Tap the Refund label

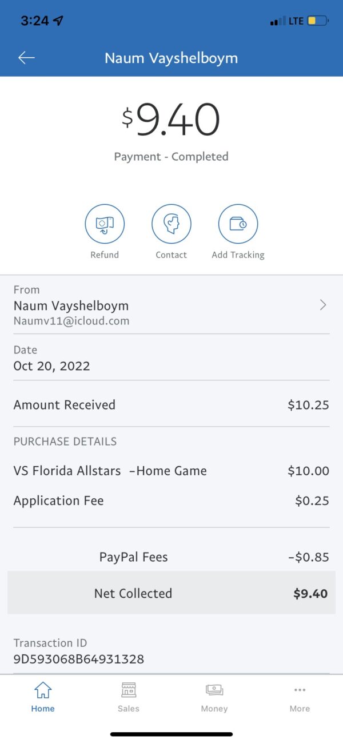click(105, 255)
